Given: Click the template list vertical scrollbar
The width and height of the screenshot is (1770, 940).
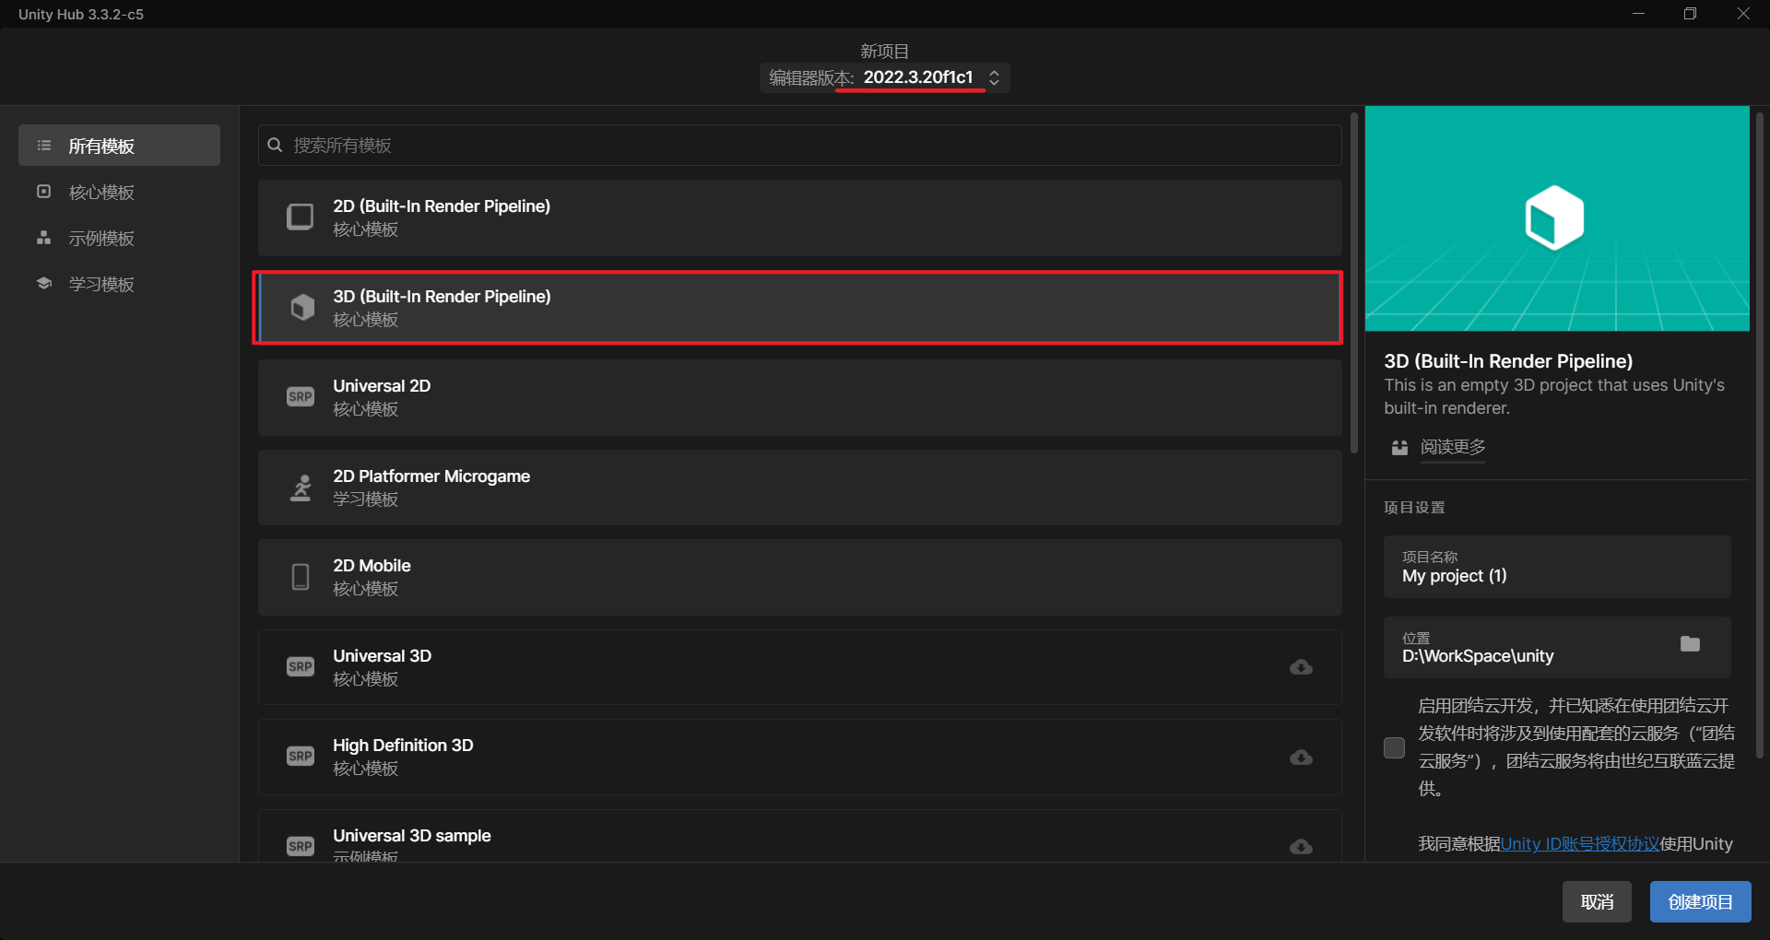Looking at the screenshot, I should pyautogui.click(x=1353, y=284).
